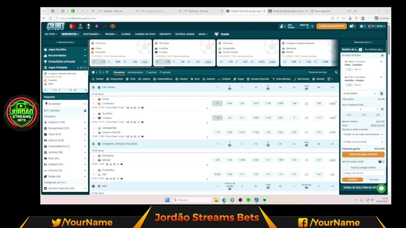This screenshot has height=228, width=406.
Task: Remove China - Camarões from bet slip
Action: tap(381, 62)
